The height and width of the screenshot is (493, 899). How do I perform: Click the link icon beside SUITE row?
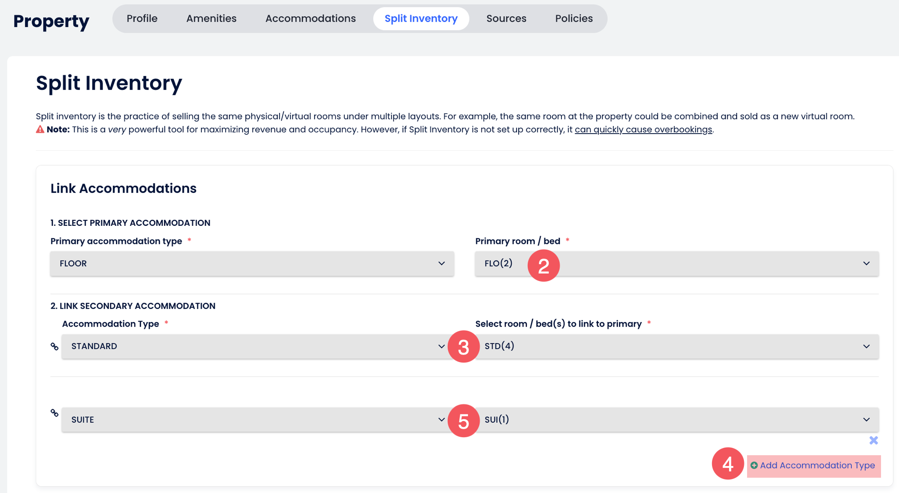(x=54, y=413)
